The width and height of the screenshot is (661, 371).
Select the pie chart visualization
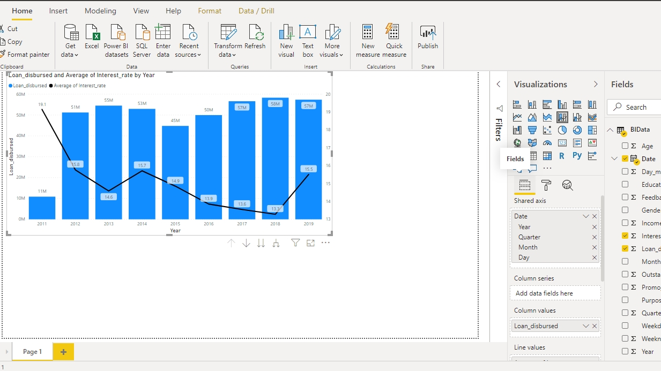(x=562, y=130)
